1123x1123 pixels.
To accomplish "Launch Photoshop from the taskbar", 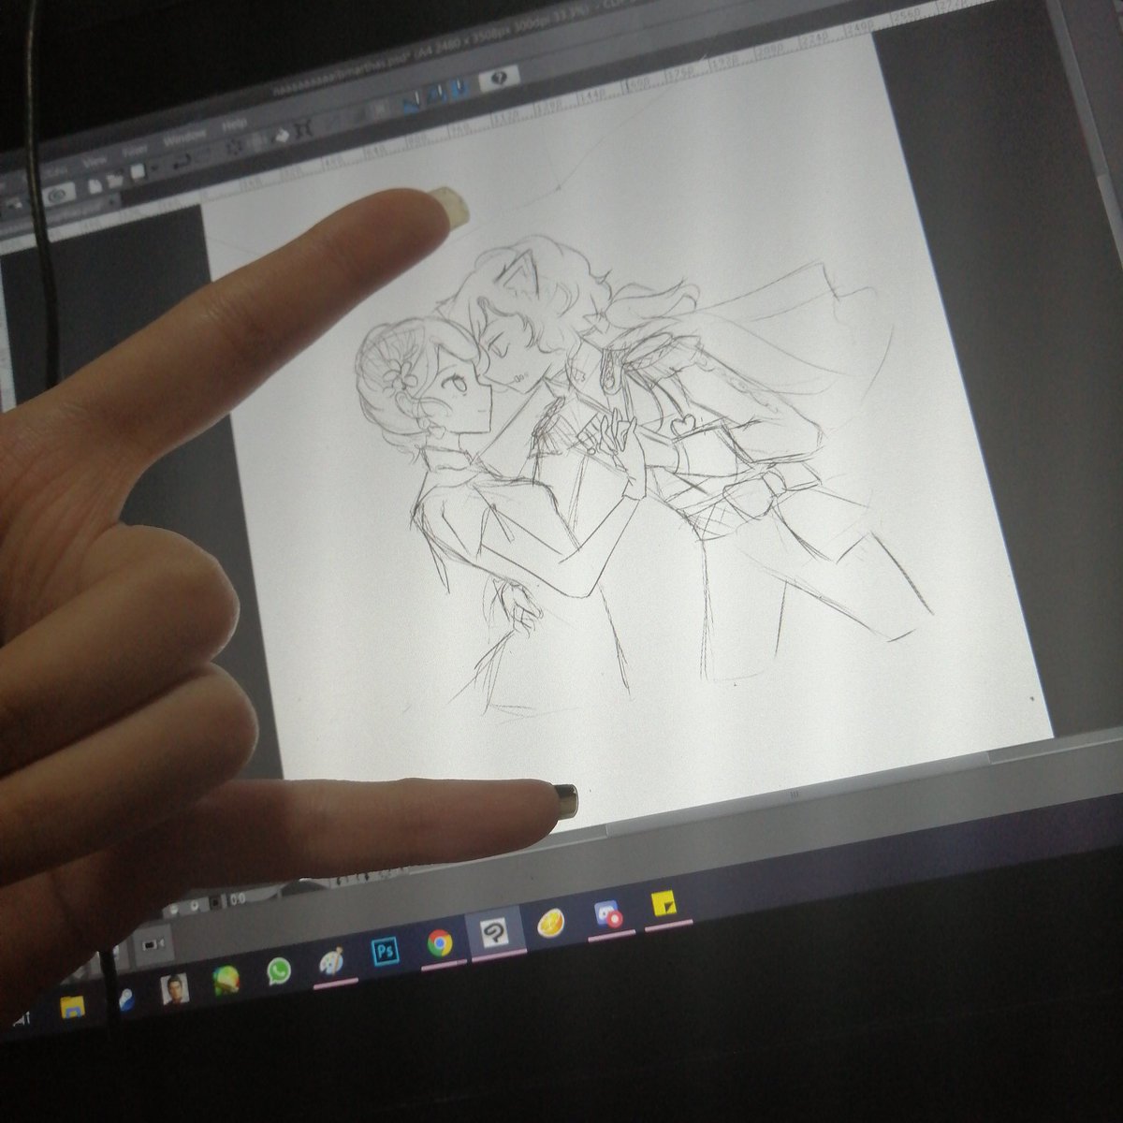I will click(x=386, y=952).
